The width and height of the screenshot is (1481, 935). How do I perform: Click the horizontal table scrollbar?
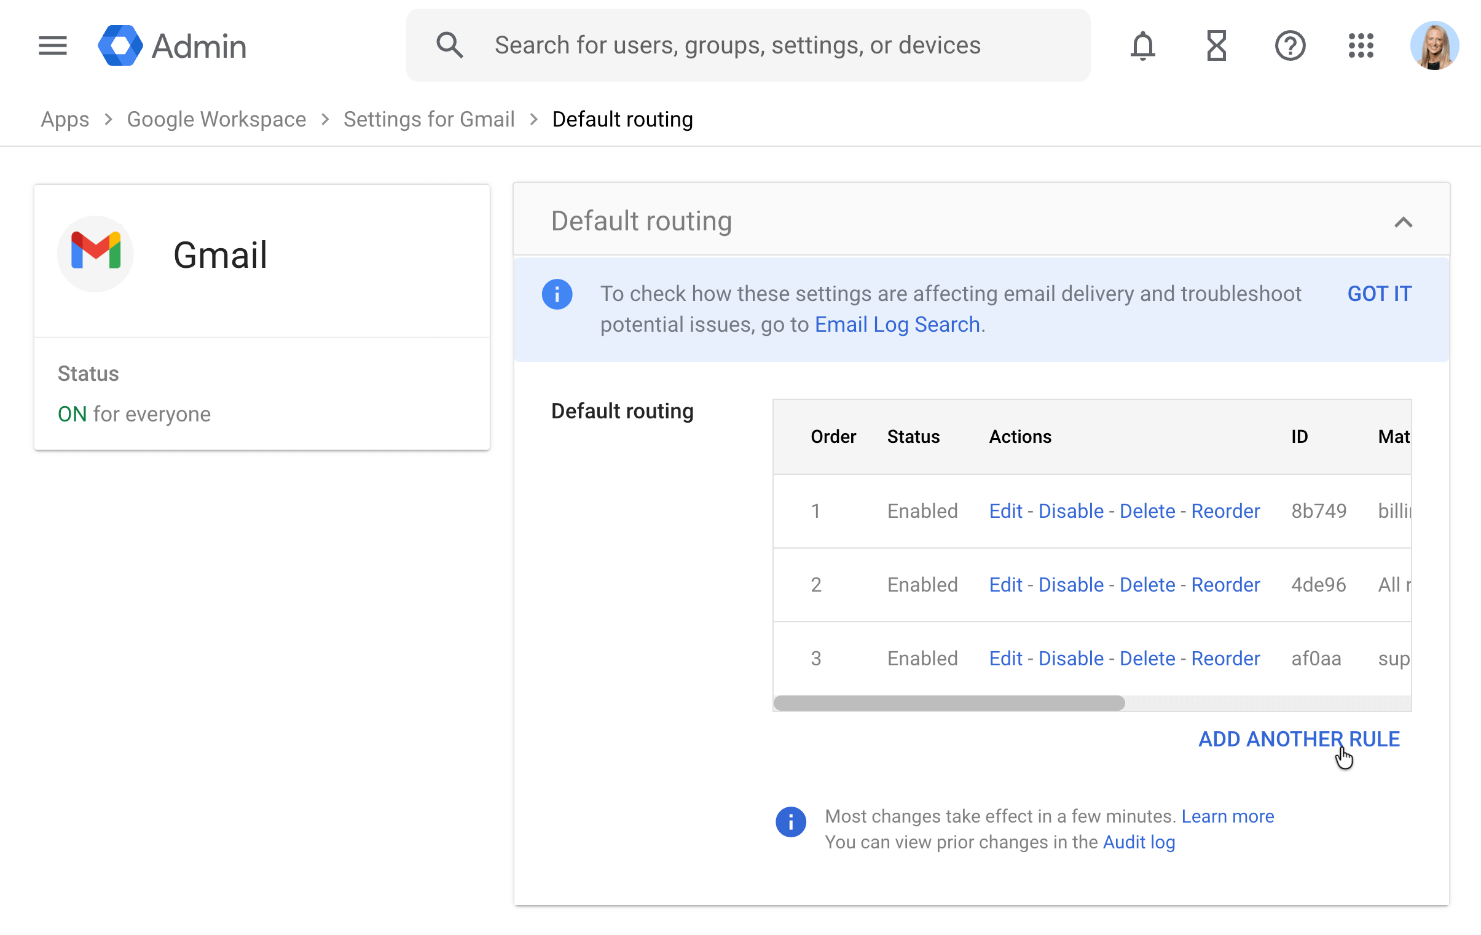[x=949, y=703]
